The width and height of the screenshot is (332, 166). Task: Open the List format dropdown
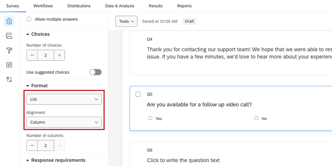tap(64, 99)
